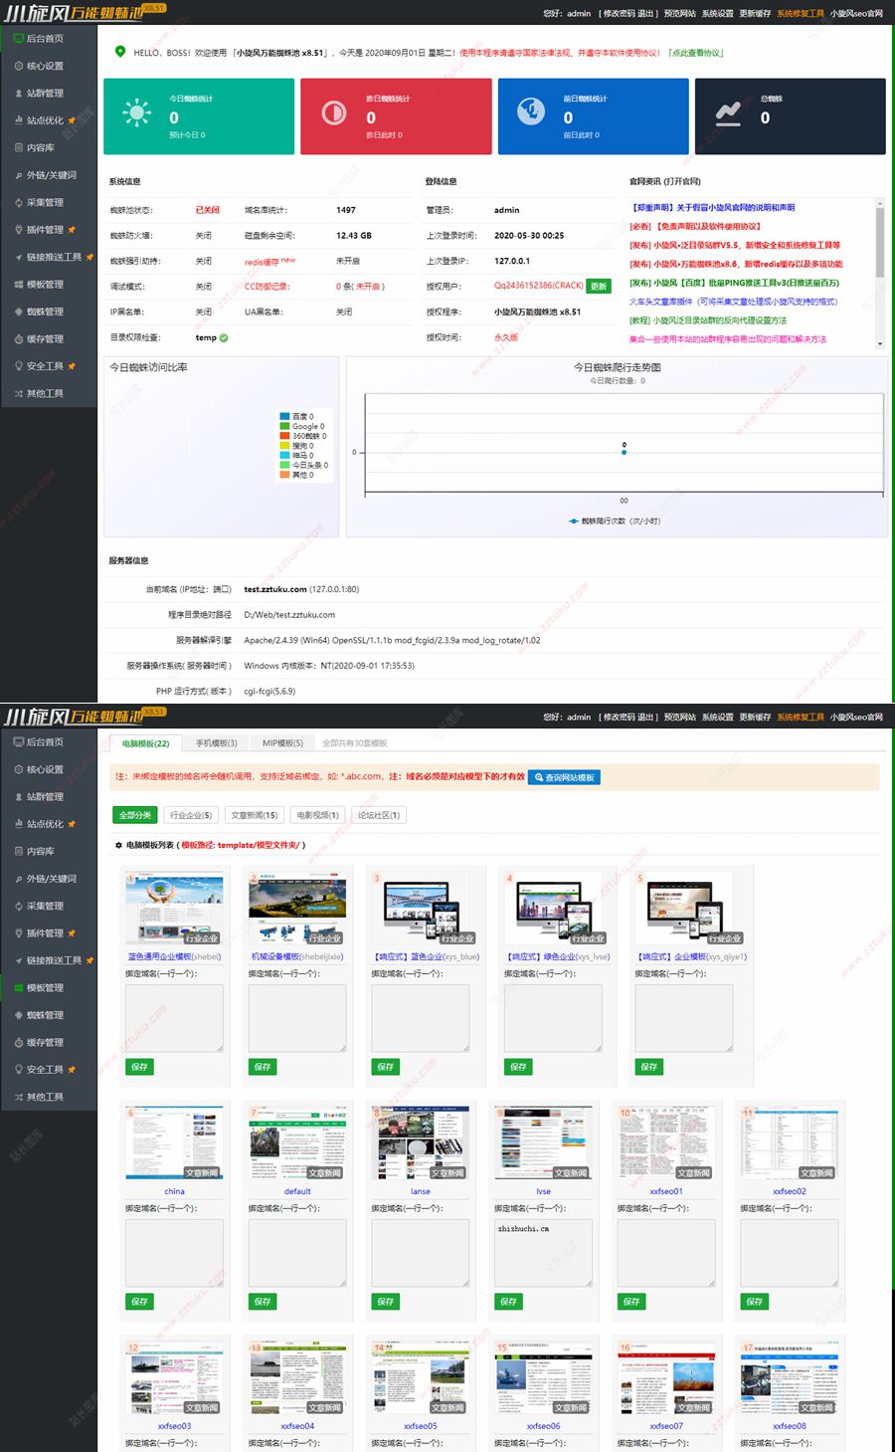
Task: Switch to the 手机模板(3) tab
Action: point(216,743)
